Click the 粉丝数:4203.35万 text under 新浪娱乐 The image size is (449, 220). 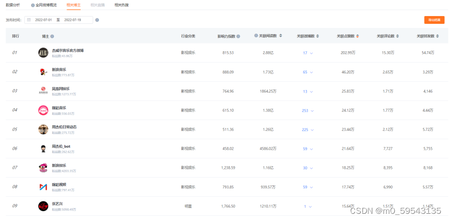point(64,171)
